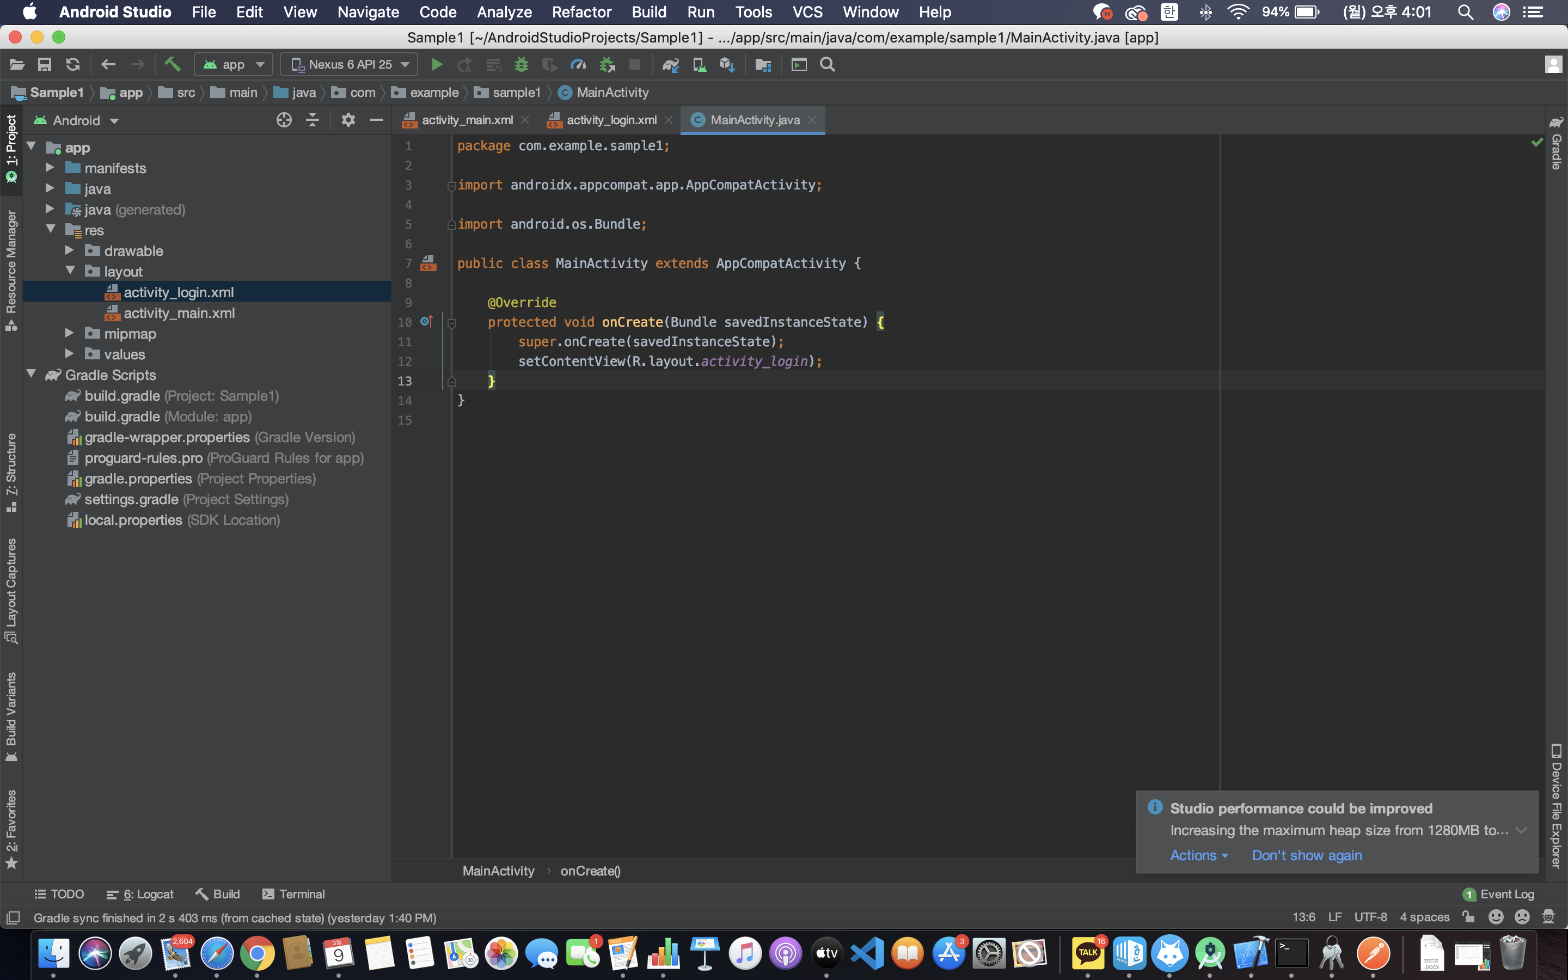Switch to the activity_login.xml editor tab

610,120
